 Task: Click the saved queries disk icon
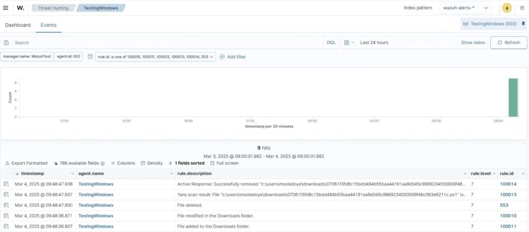click(x=6, y=42)
